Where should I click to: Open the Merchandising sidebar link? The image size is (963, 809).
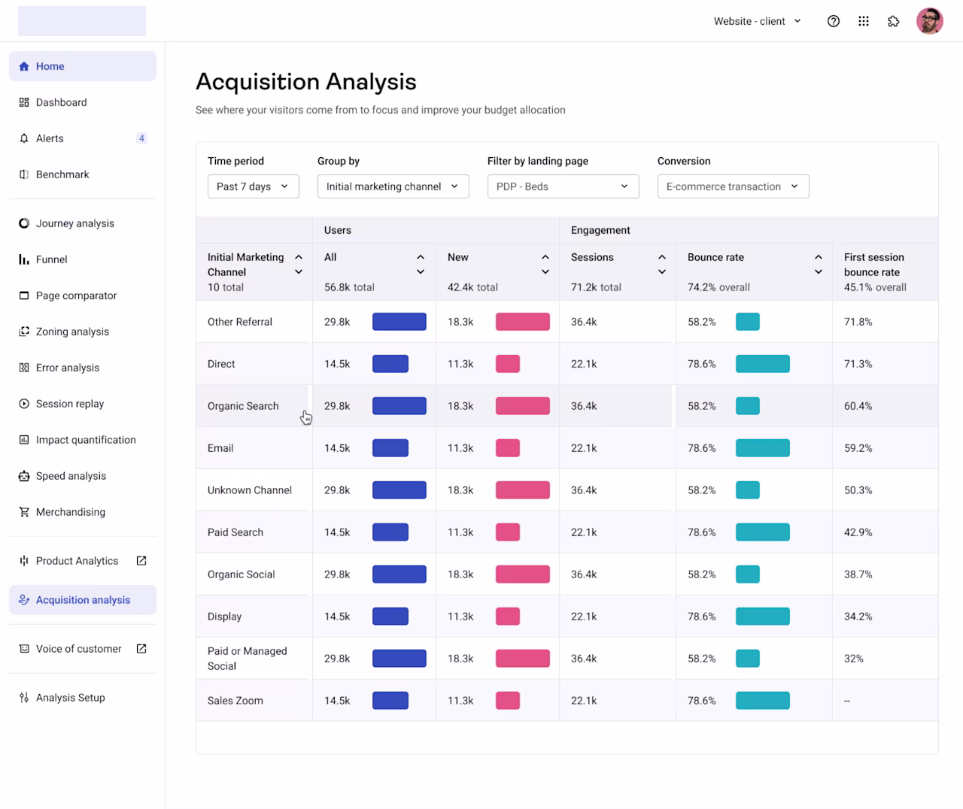[x=83, y=512]
